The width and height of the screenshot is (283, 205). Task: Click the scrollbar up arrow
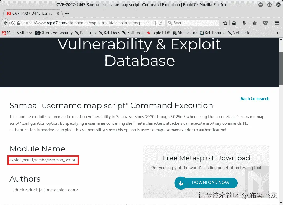(x=281, y=39)
